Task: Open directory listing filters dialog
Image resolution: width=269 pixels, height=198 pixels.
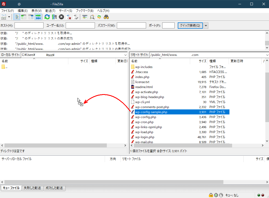Action: [x=85, y=17]
